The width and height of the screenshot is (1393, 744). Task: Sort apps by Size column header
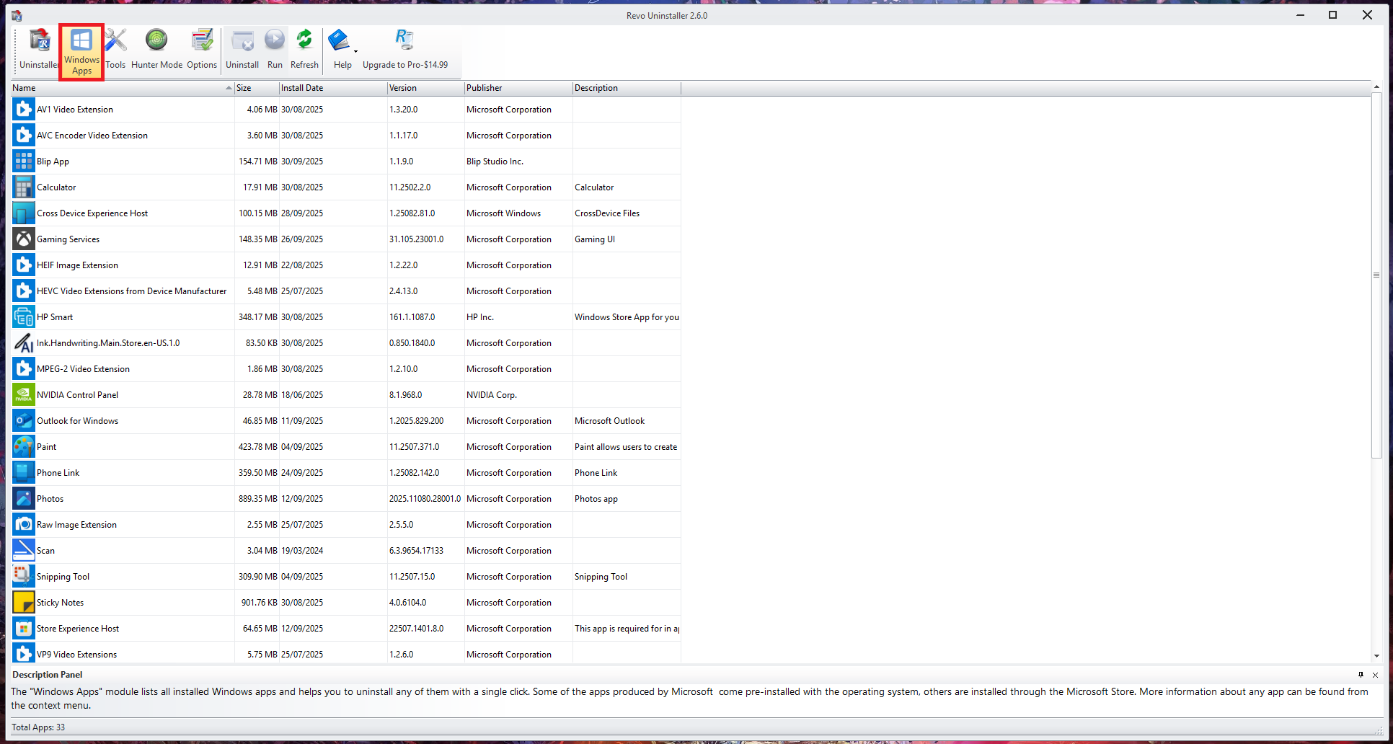click(256, 88)
